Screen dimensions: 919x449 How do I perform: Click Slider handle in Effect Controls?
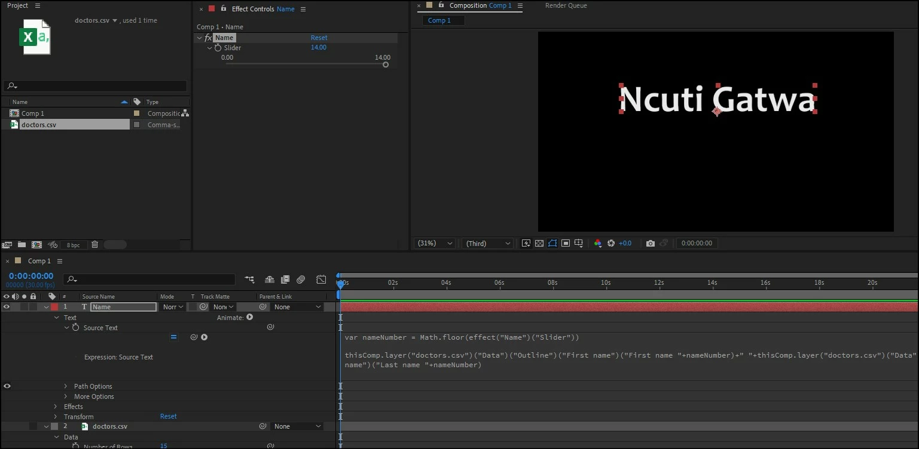pyautogui.click(x=386, y=64)
